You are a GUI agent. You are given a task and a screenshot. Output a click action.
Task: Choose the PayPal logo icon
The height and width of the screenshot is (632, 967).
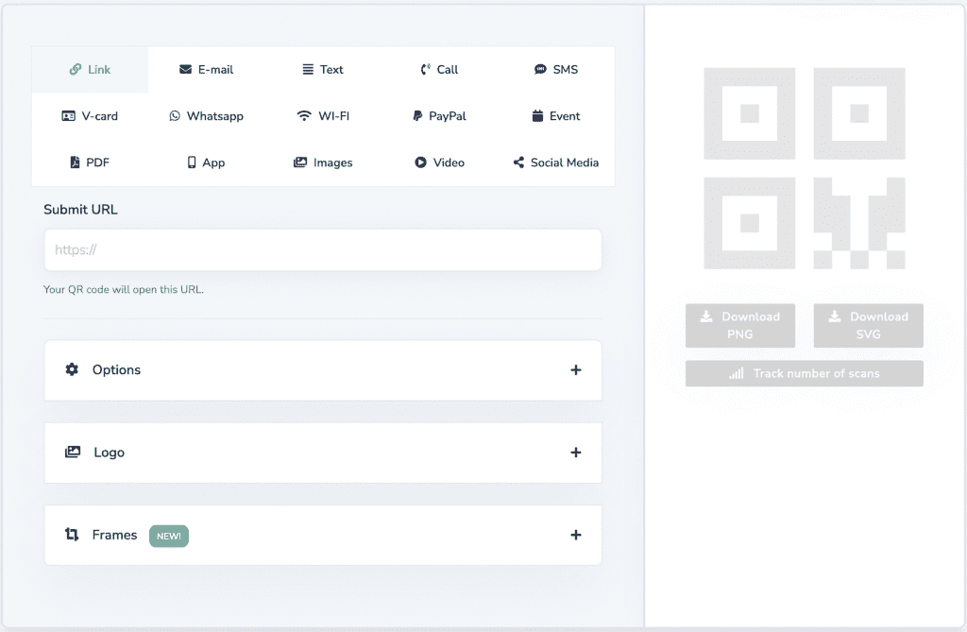[x=417, y=116]
